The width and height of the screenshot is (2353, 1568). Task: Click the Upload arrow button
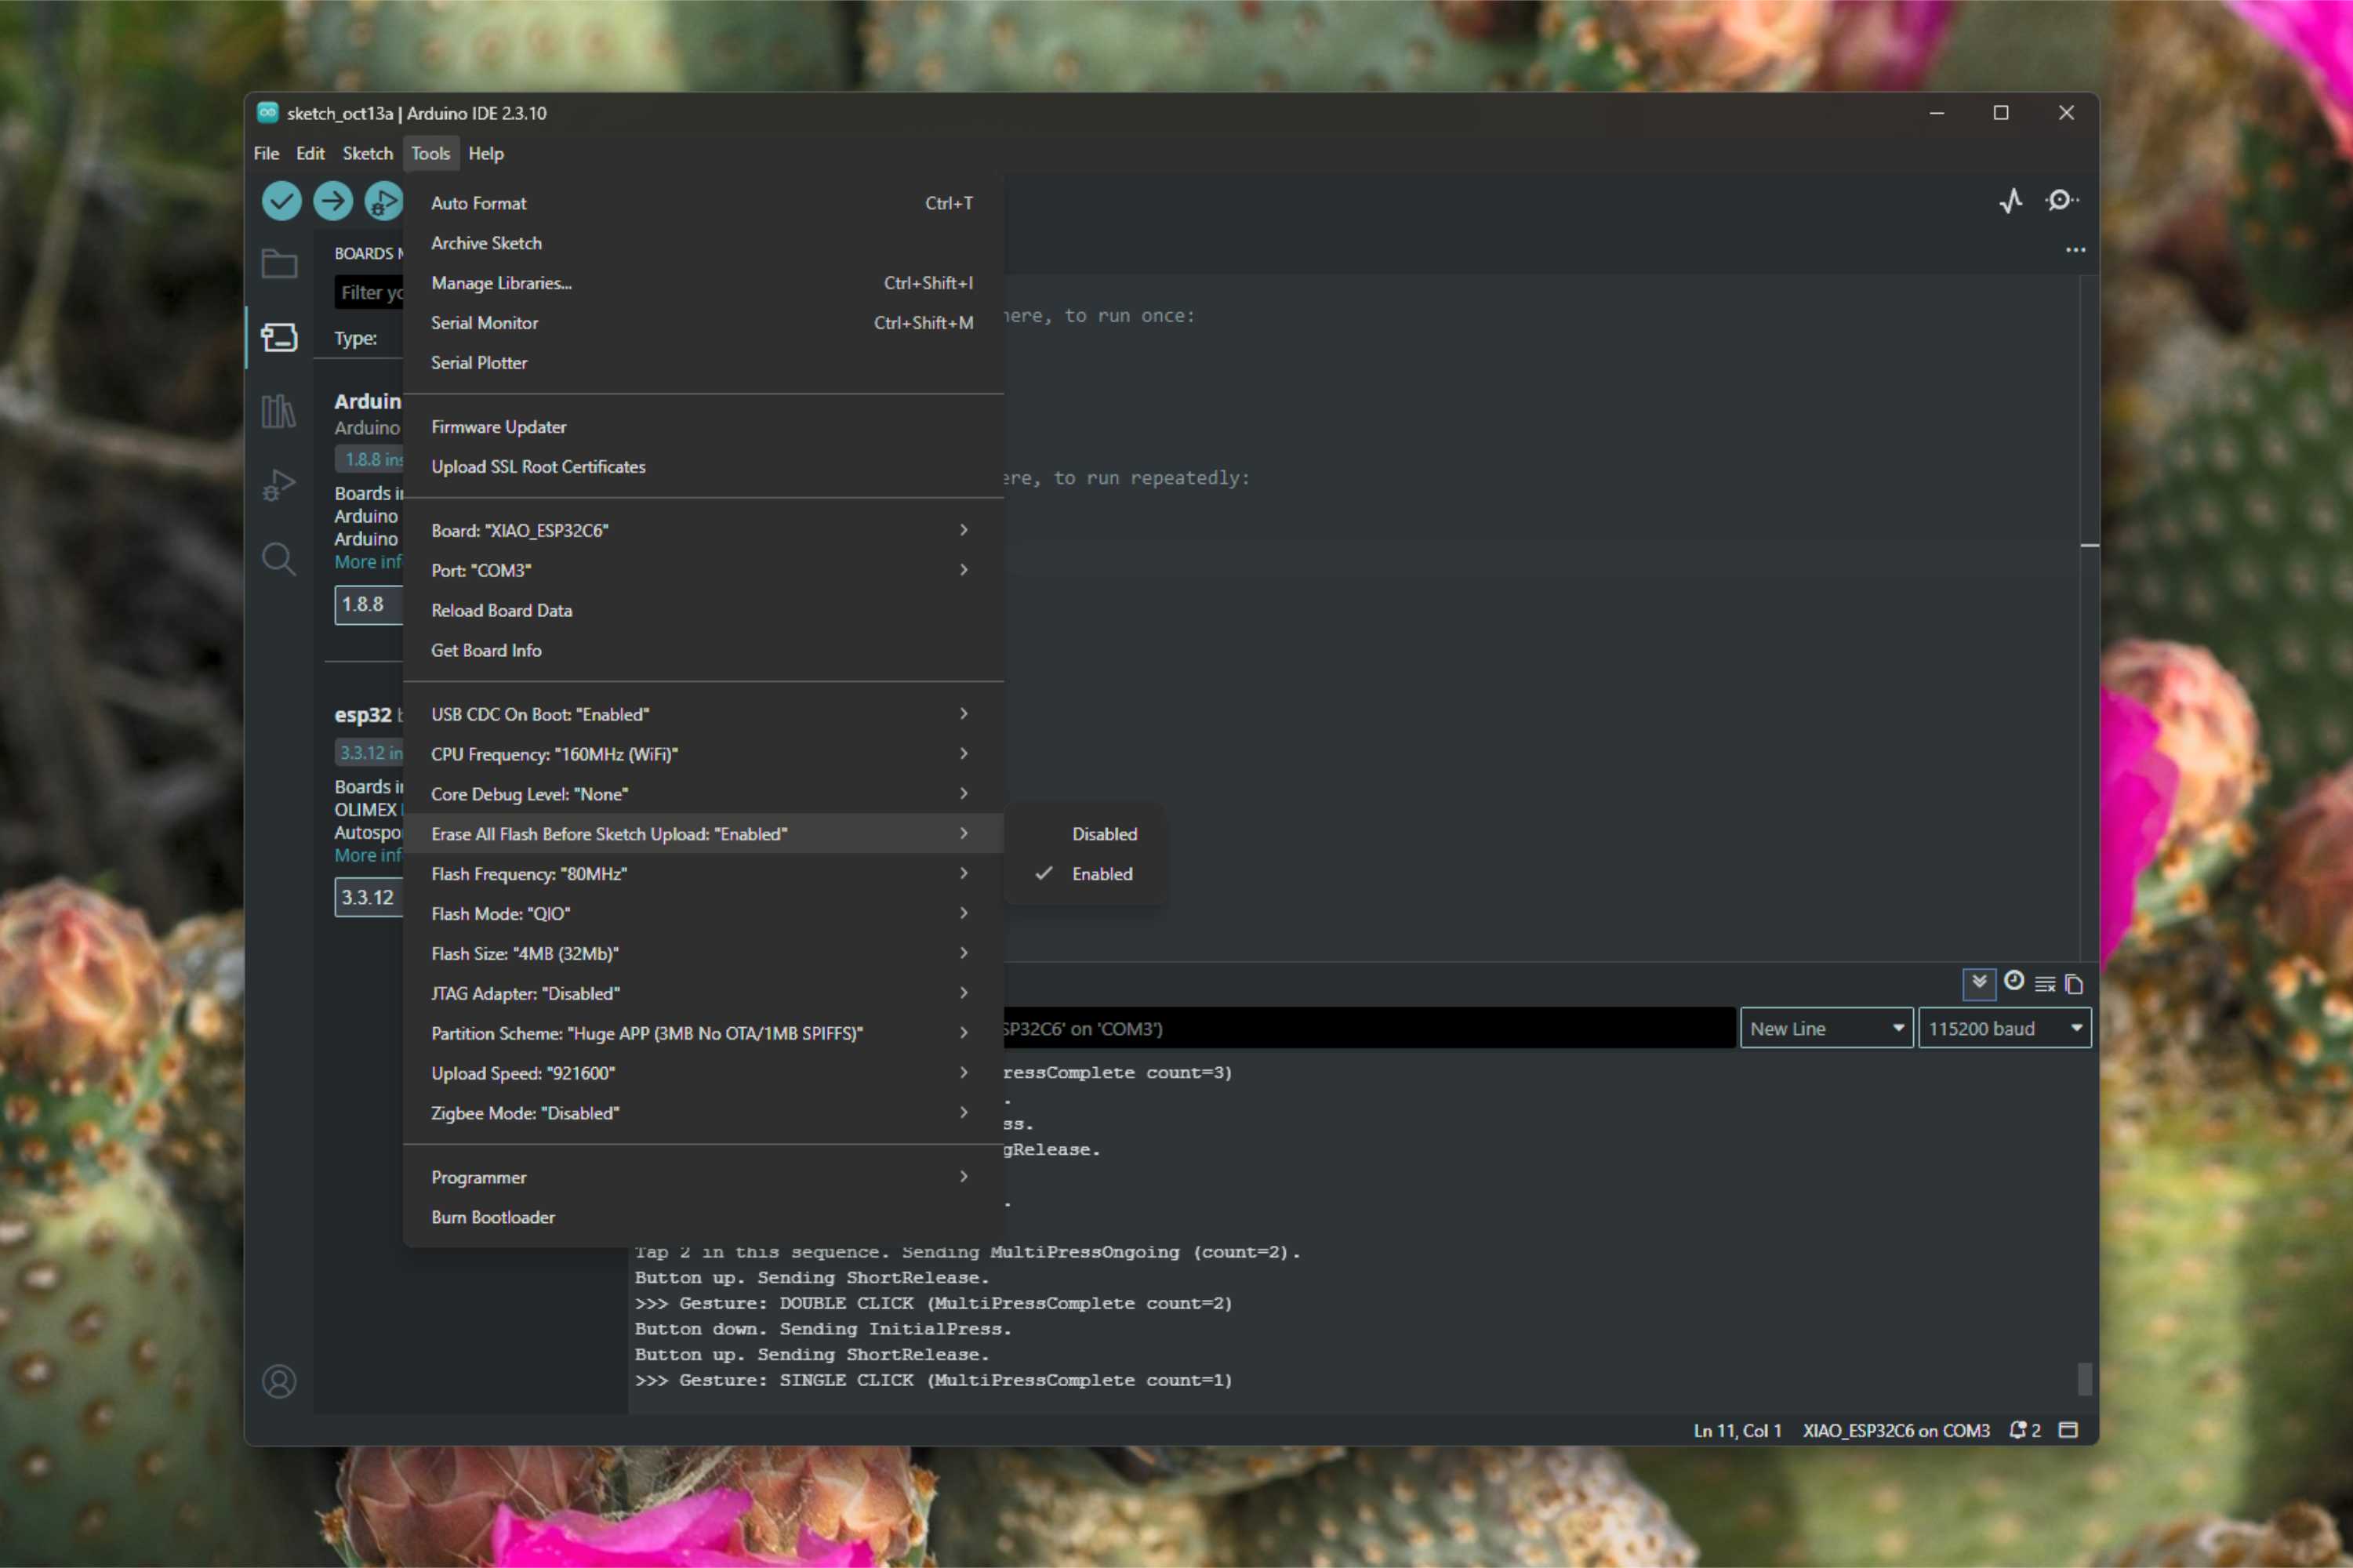pos(333,201)
